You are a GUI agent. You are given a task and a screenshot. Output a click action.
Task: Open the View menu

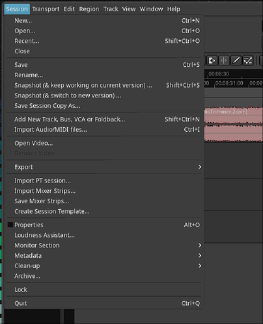tap(129, 9)
